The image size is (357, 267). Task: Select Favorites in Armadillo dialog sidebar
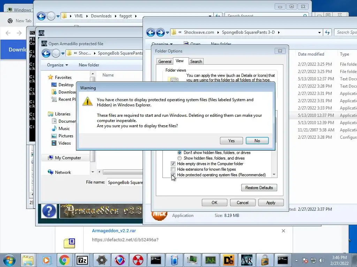click(63, 78)
